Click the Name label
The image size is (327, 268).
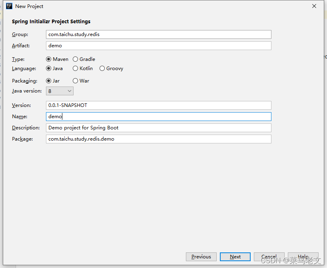[20, 117]
